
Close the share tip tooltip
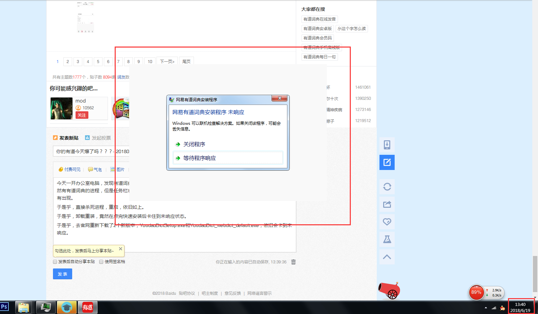(120, 249)
